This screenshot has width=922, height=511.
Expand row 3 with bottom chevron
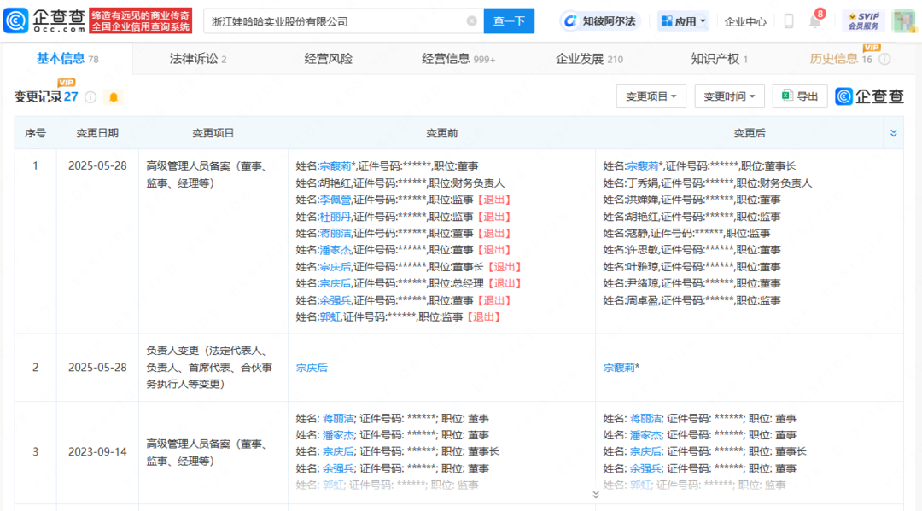(x=595, y=494)
